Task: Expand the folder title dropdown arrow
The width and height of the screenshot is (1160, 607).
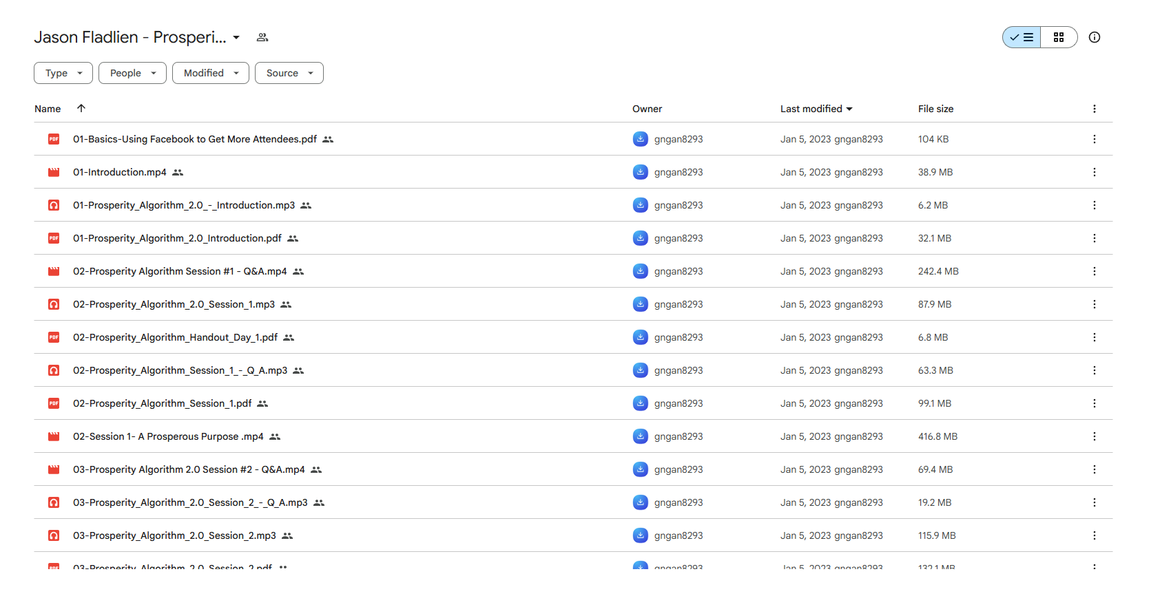Action: click(236, 37)
